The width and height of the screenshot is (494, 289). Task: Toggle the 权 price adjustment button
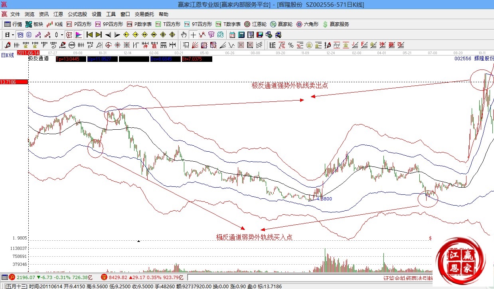(69, 35)
